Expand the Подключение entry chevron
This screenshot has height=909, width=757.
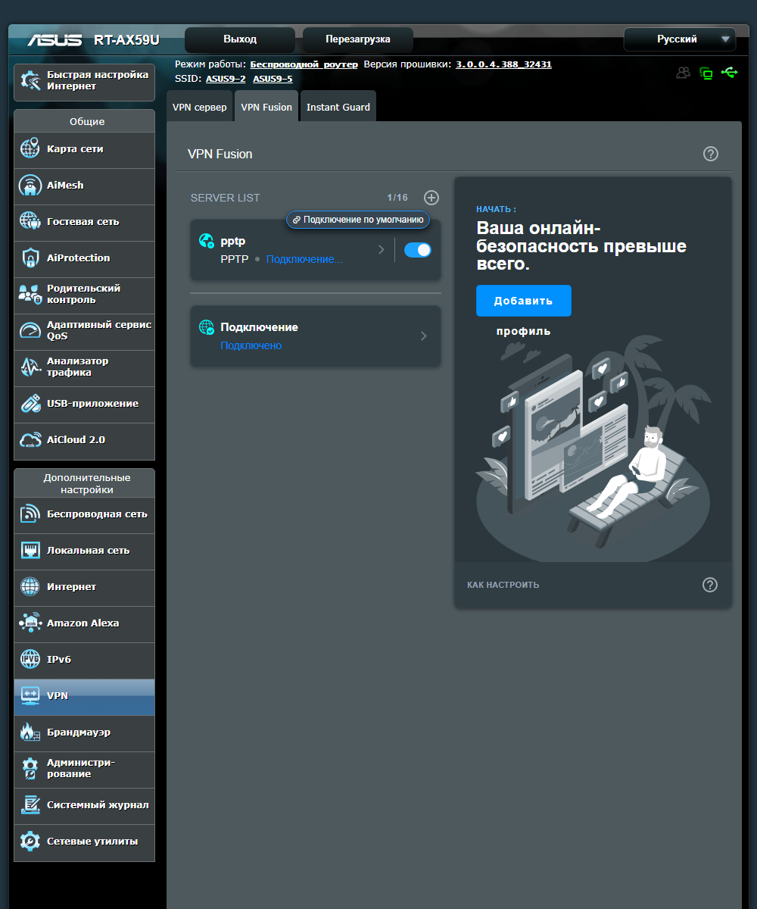point(423,336)
